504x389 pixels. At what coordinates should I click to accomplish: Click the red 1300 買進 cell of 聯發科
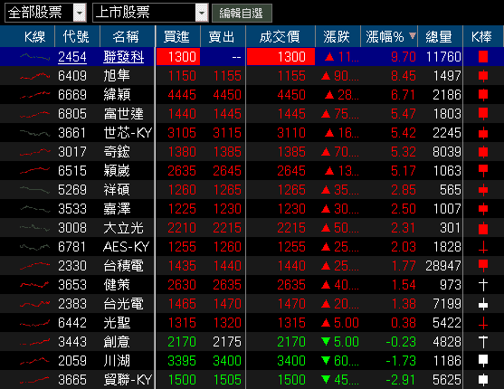coord(178,57)
